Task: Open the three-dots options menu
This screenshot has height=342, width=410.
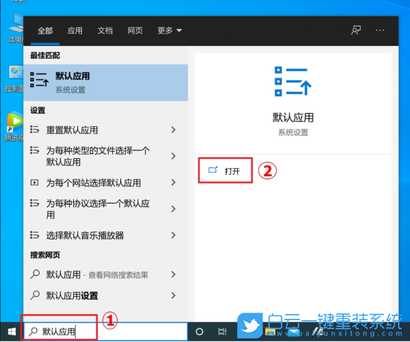Action: 380,30
